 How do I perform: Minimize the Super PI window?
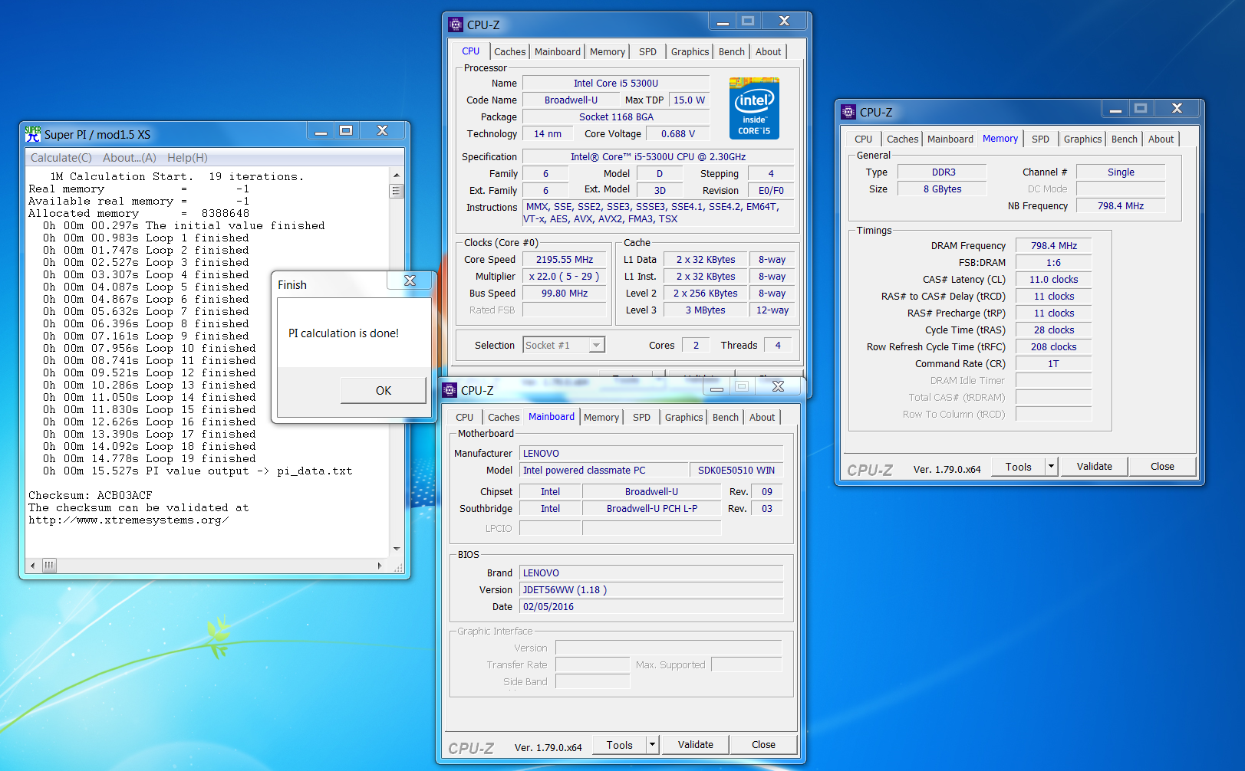click(x=321, y=131)
